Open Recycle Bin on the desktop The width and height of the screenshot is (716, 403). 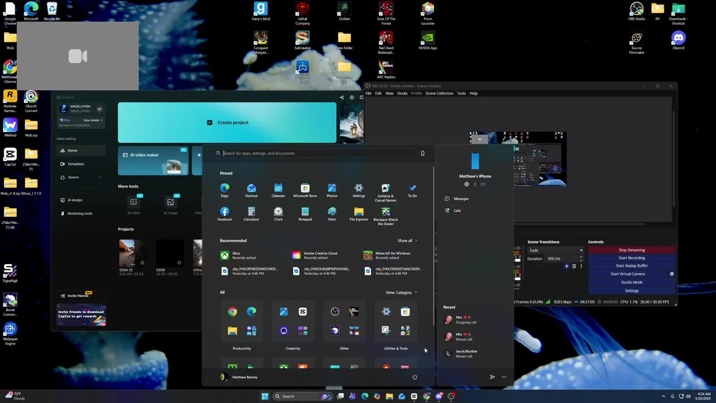click(52, 12)
